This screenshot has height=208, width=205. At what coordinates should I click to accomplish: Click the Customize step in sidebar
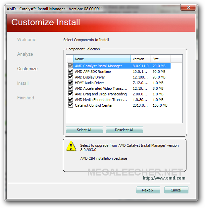coord(27,69)
